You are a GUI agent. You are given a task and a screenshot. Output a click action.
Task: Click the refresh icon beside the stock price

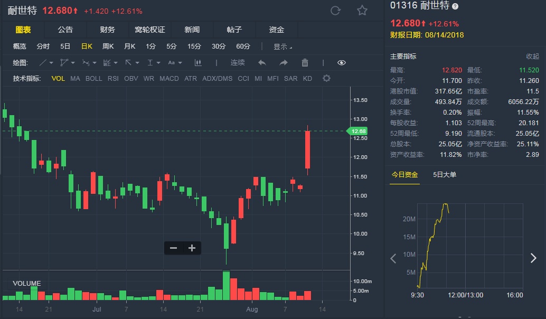(335, 11)
